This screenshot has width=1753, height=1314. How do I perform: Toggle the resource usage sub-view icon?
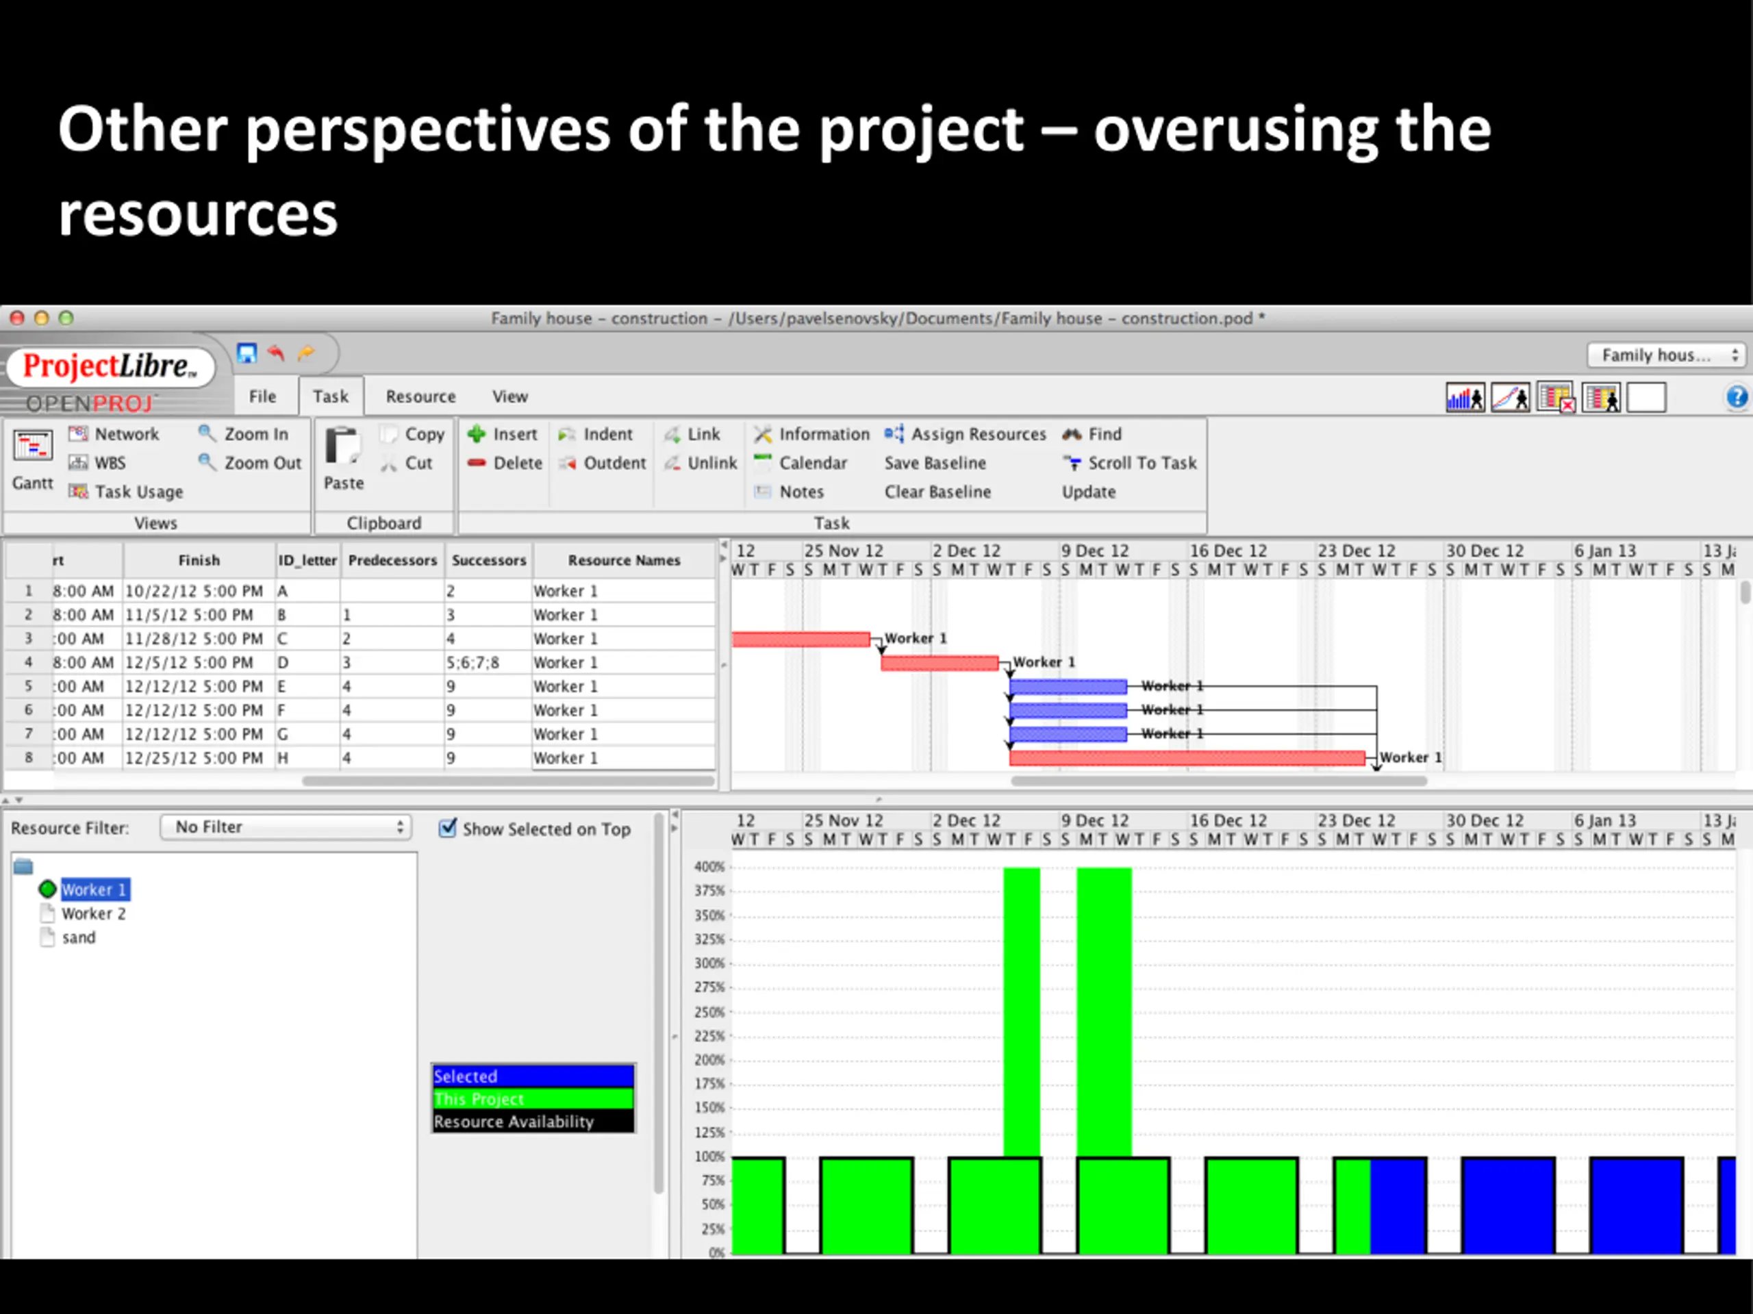pos(1602,398)
